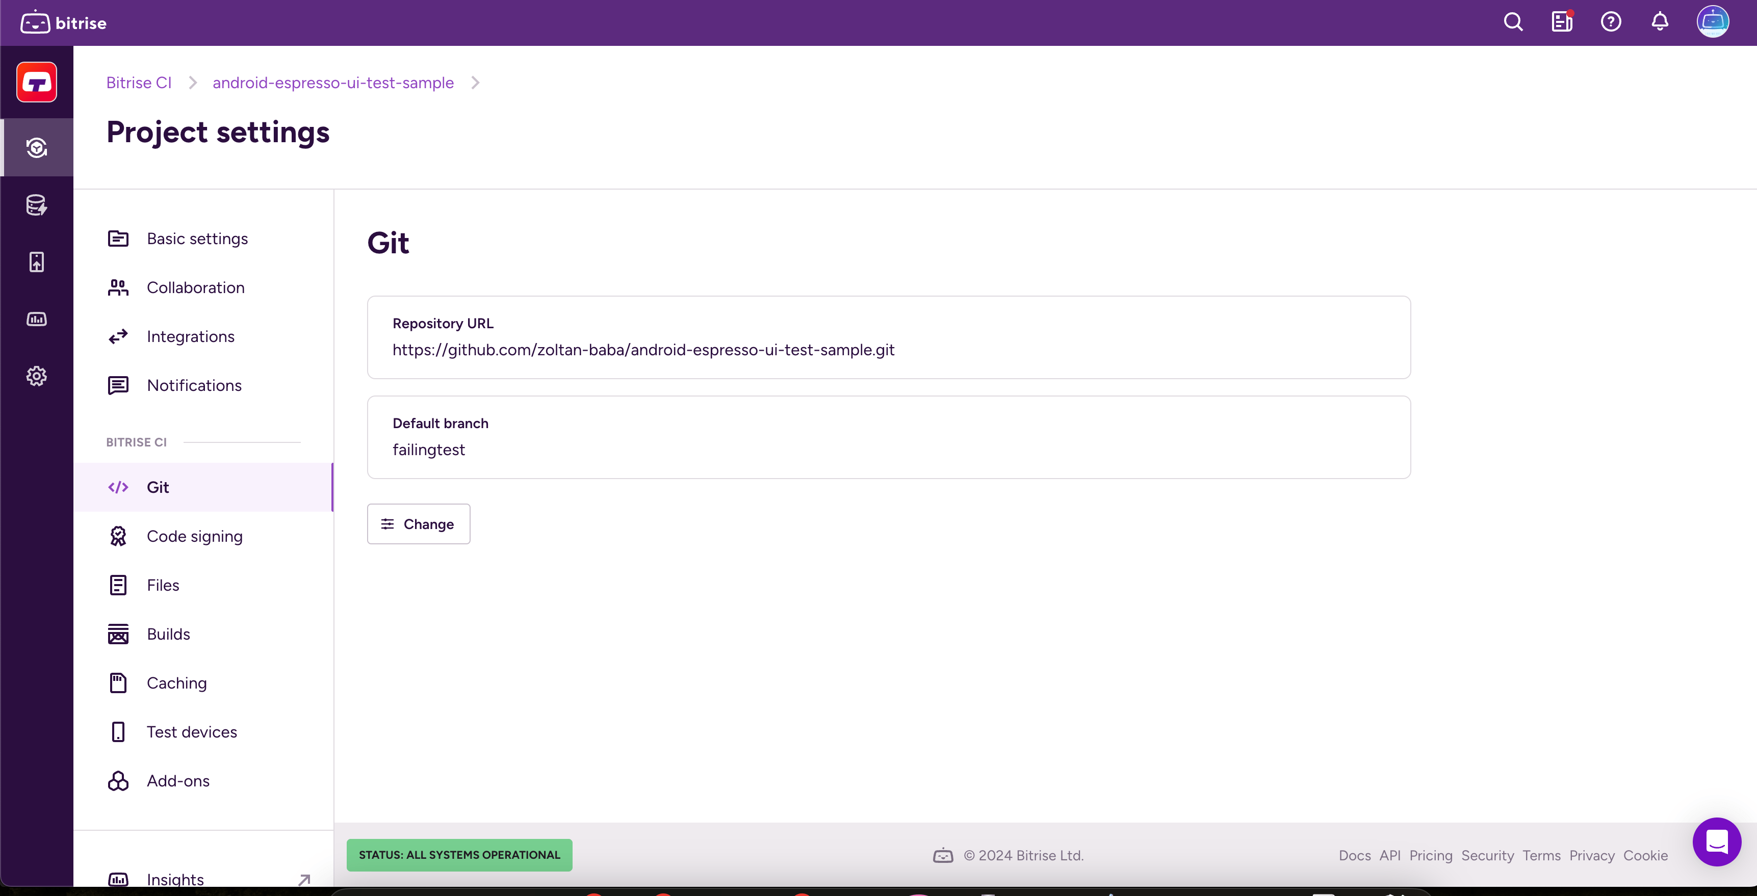
Task: Open the news panel icon with red dot
Action: 1561,22
